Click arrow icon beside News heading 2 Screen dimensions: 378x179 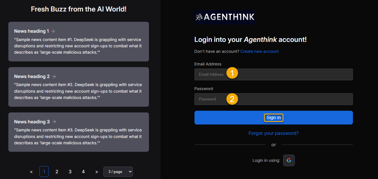pyautogui.click(x=54, y=77)
